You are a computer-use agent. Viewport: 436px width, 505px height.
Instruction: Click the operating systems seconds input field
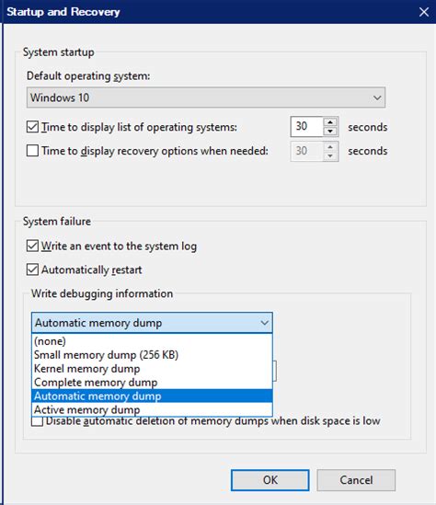pyautogui.click(x=307, y=127)
